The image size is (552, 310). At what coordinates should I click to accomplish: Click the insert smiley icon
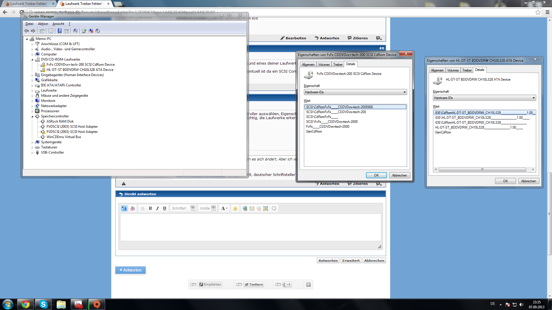pos(235,208)
